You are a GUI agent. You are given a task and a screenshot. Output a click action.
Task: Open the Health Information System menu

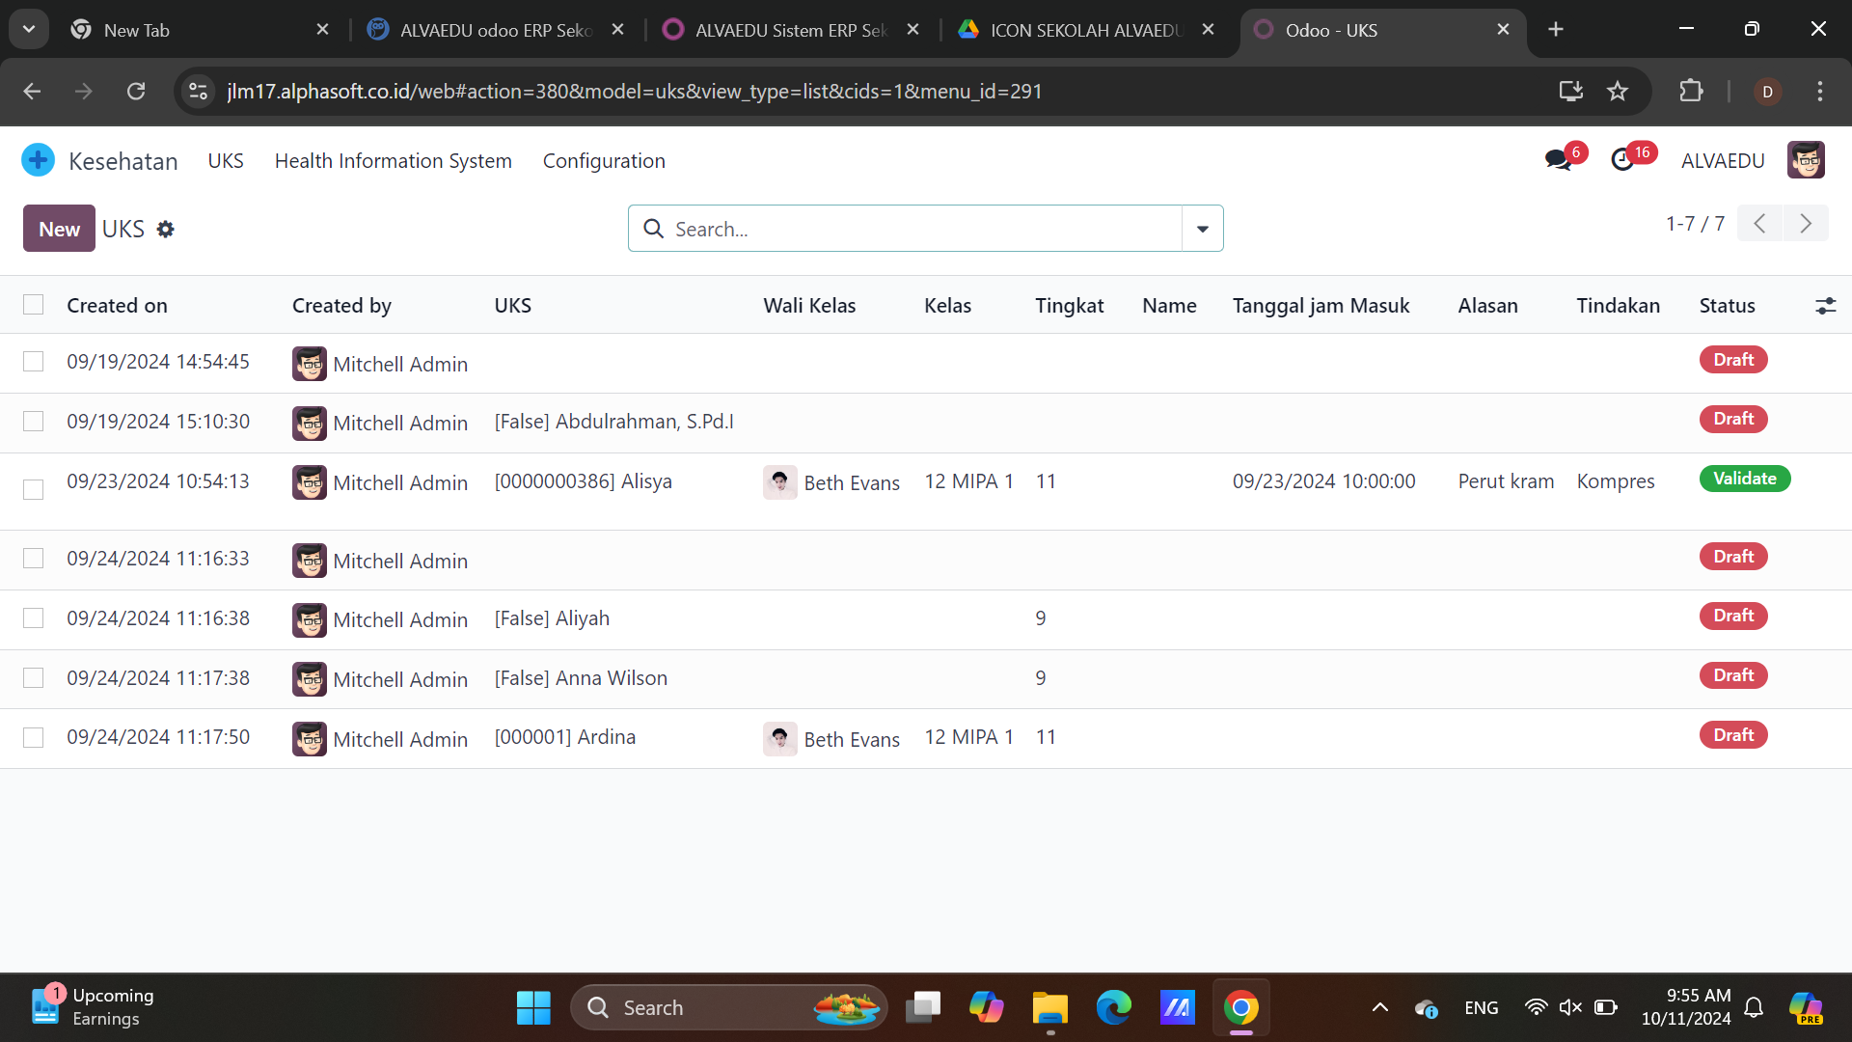393,161
